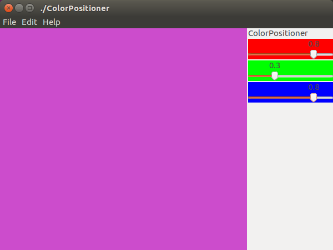
Task: Click the red slider's 0.8 value label
Action: [314, 44]
